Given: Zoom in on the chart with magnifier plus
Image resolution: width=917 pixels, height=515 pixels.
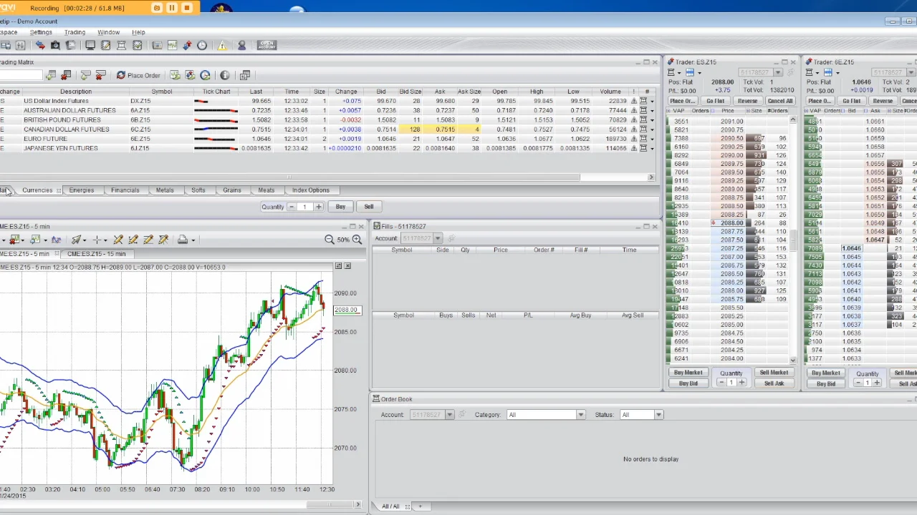Looking at the screenshot, I should pos(357,240).
